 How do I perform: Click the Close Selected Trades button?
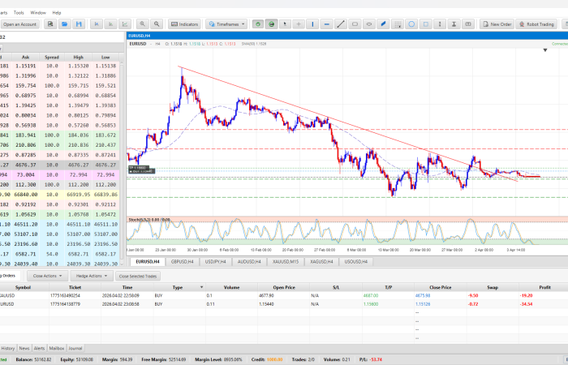point(138,276)
